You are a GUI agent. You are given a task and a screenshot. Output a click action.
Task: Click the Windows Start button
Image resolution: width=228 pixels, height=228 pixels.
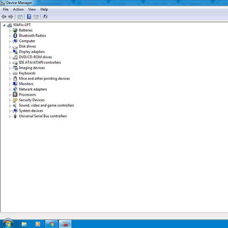click(x=8, y=224)
